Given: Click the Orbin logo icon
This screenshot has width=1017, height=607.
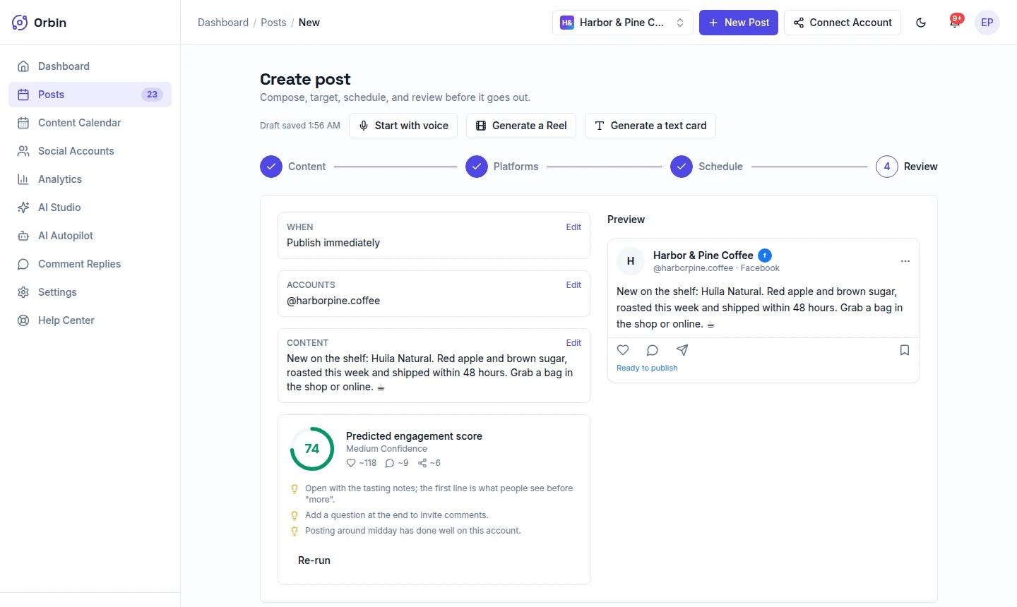Looking at the screenshot, I should [20, 23].
